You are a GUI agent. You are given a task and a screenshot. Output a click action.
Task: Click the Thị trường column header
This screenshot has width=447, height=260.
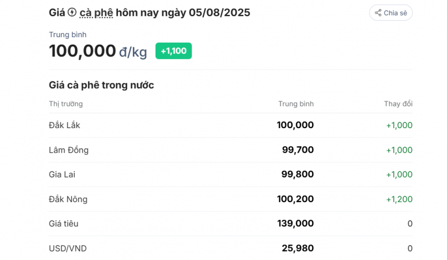coord(66,104)
